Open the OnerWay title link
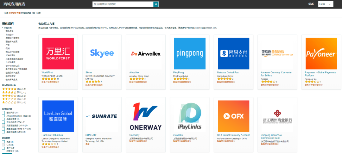Image resolution: width=342 pixels, height=154 pixels. coord(134,135)
